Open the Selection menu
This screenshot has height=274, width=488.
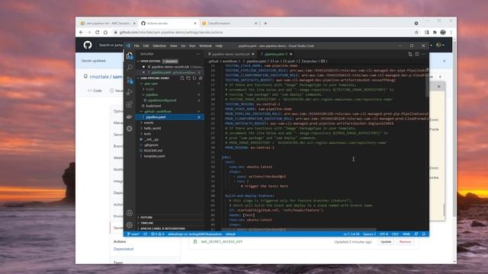click(159, 46)
